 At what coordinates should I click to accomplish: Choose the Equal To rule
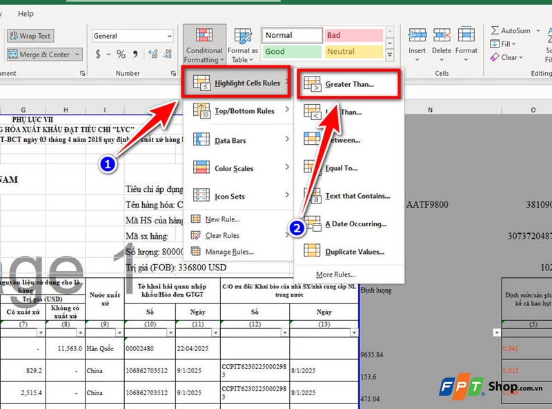[349, 168]
